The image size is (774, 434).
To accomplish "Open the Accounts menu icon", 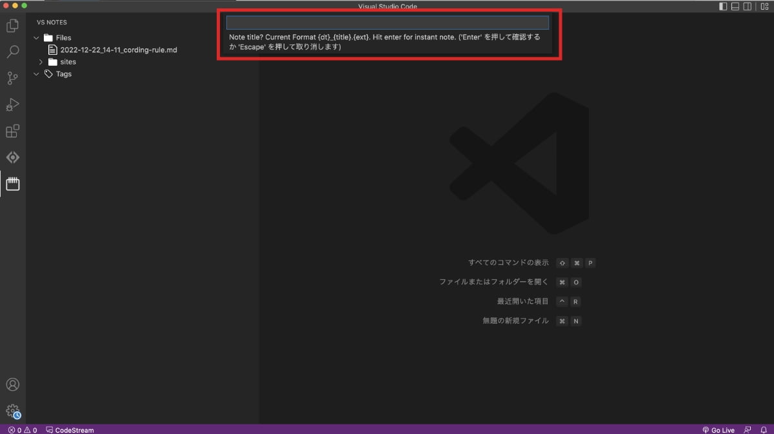I will click(x=12, y=384).
